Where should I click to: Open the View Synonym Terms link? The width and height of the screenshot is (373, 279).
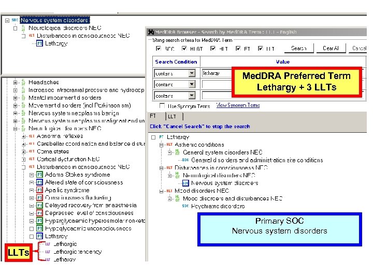pyautogui.click(x=238, y=105)
